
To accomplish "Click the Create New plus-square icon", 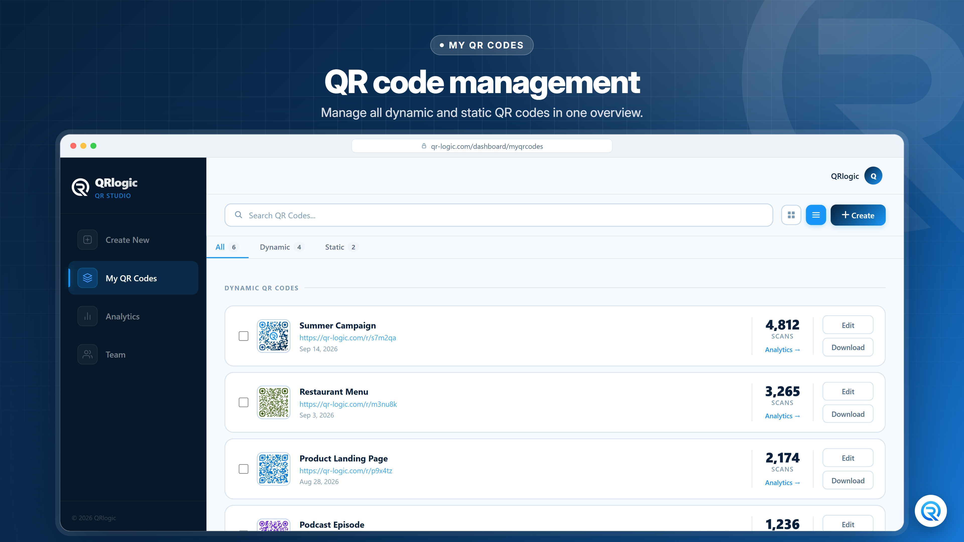I will coord(87,240).
